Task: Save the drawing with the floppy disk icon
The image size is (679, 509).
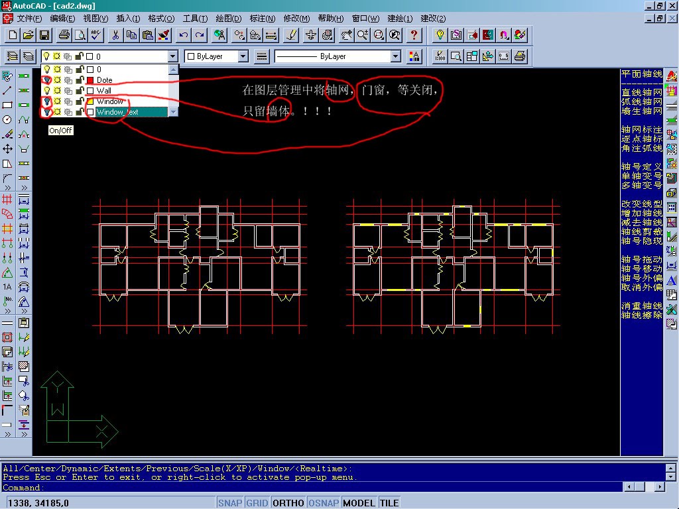Action: (44, 35)
